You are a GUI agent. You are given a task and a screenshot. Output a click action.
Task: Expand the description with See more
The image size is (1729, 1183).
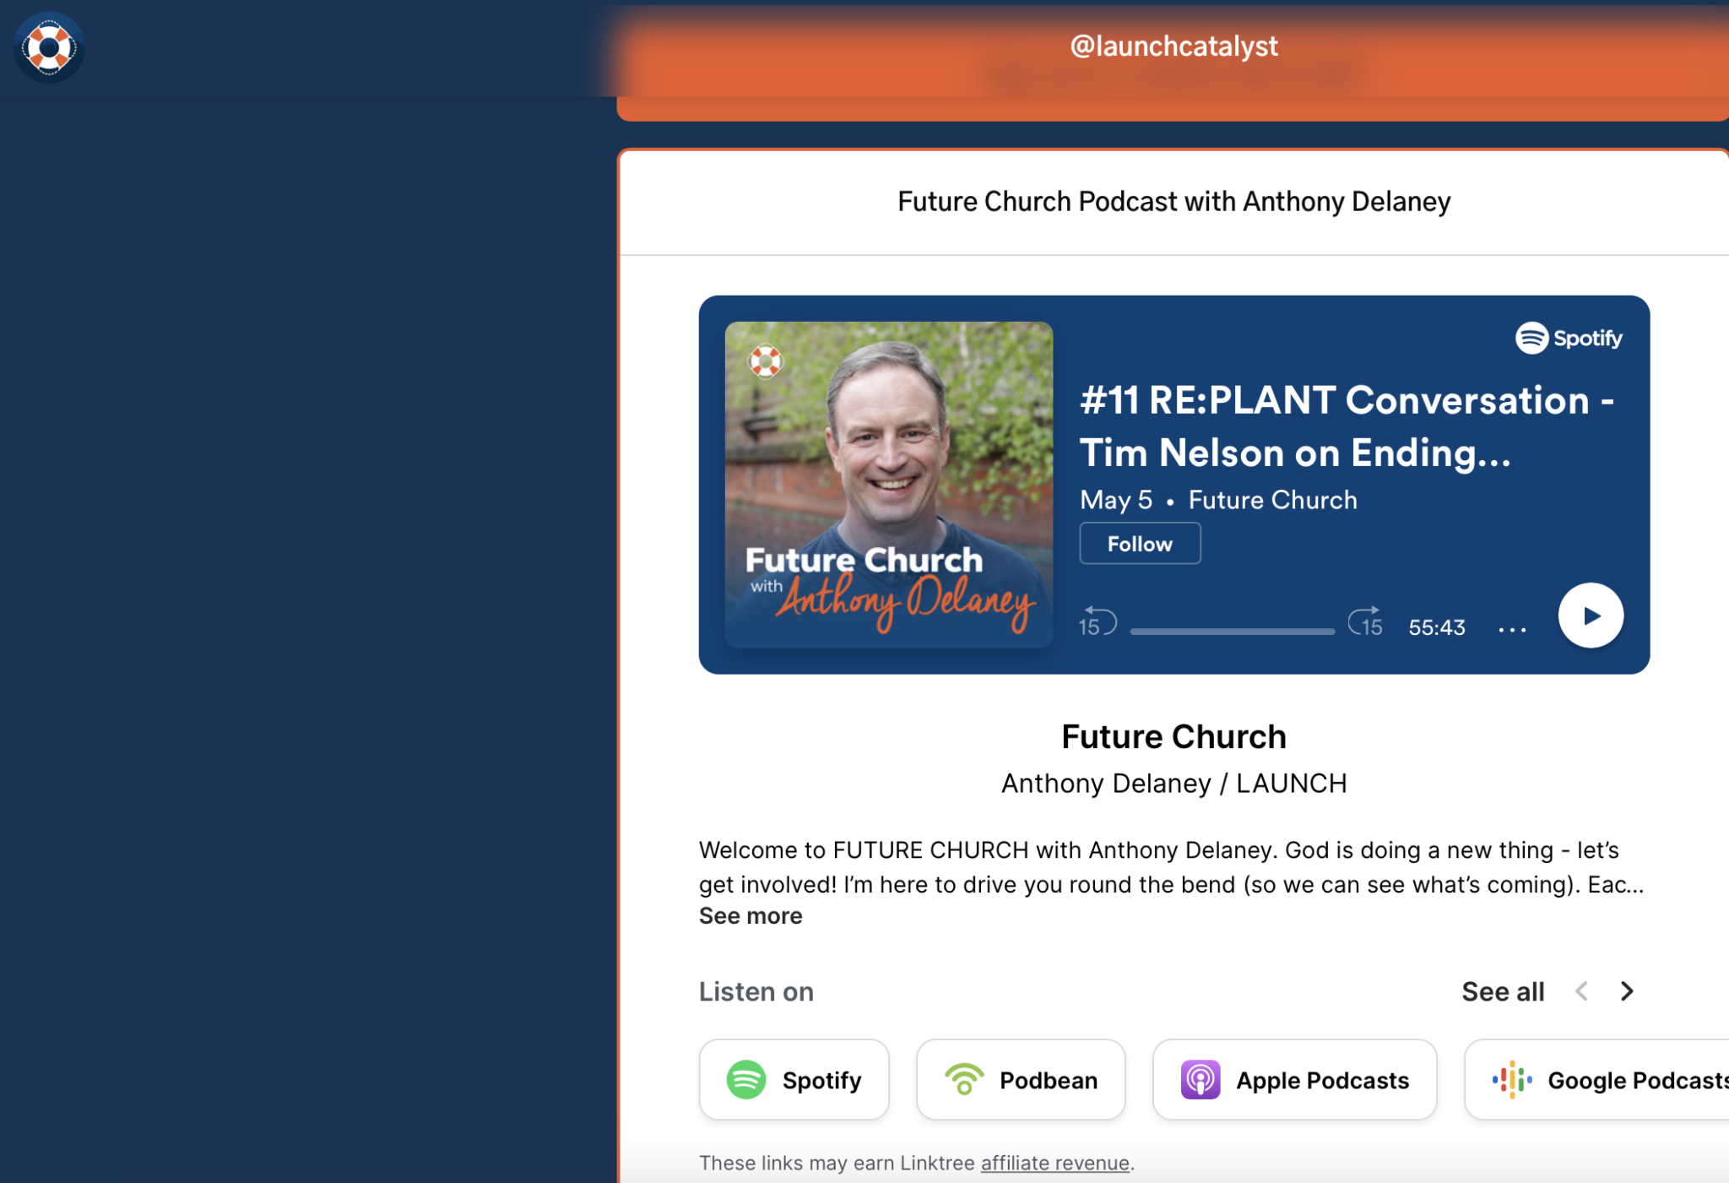(750, 915)
